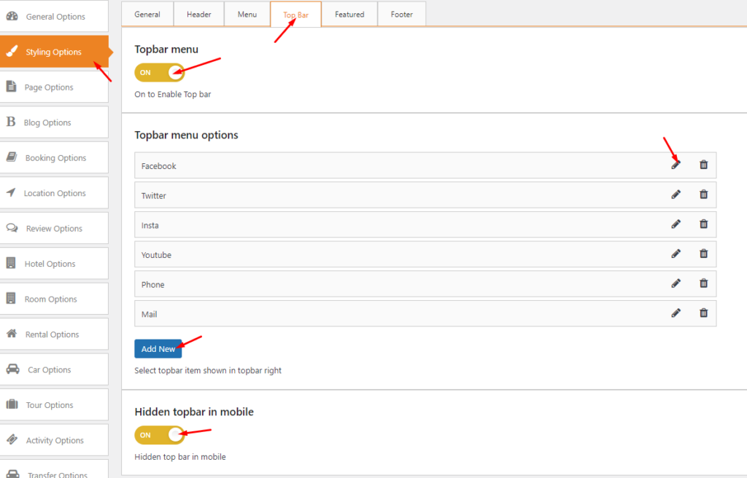This screenshot has height=478, width=747.
Task: Disable the Hidden topbar in mobile switch
Action: pos(159,435)
